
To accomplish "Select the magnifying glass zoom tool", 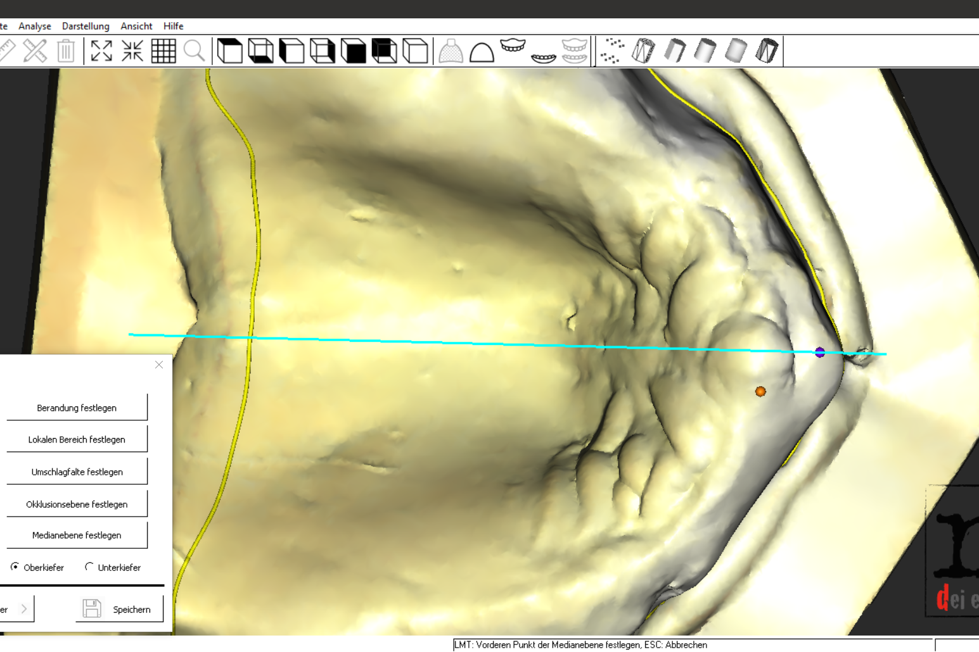I will tap(195, 51).
